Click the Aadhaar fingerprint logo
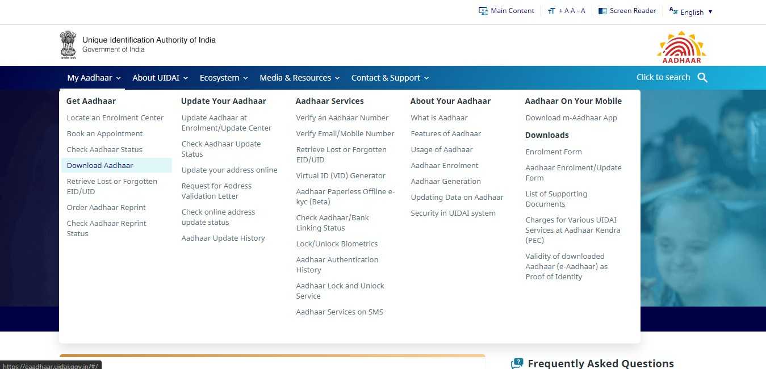The height and width of the screenshot is (369, 766). [681, 47]
